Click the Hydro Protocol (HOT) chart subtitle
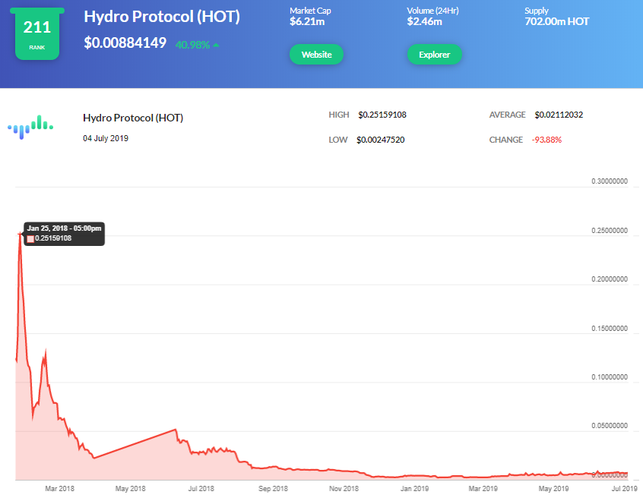 [133, 118]
